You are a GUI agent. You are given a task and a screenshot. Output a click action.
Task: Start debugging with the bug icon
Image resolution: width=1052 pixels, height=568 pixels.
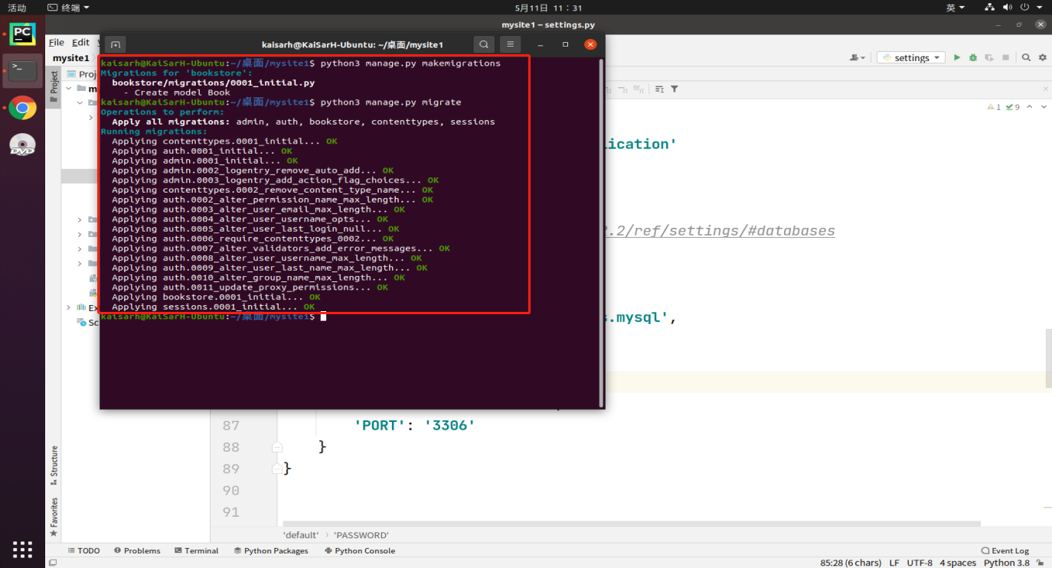pos(973,57)
